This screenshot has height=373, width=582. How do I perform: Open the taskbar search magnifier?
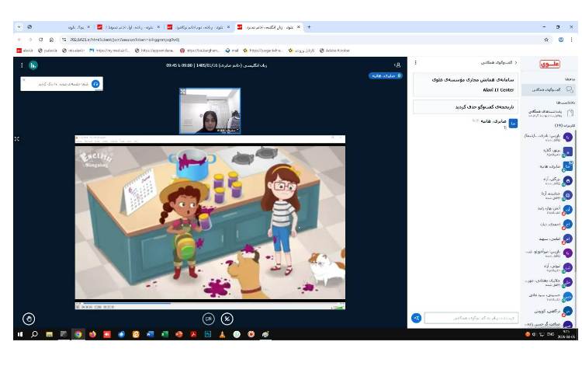click(x=34, y=334)
